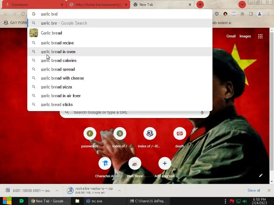Image resolution: width=274 pixels, height=205 pixels.
Task: Open the 6001.18000.0801 iso download item
Action: coord(28,191)
